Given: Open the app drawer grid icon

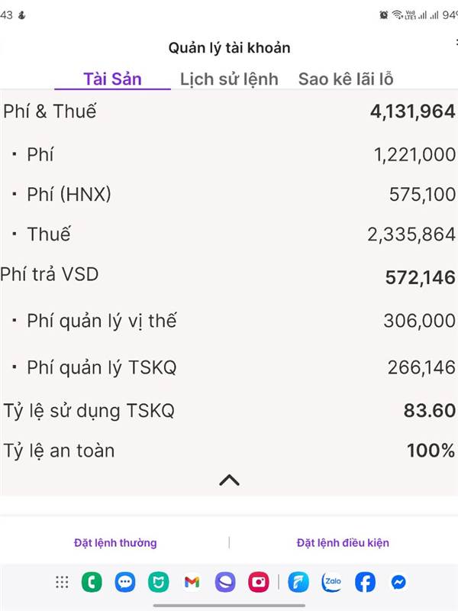Looking at the screenshot, I should point(62,582).
